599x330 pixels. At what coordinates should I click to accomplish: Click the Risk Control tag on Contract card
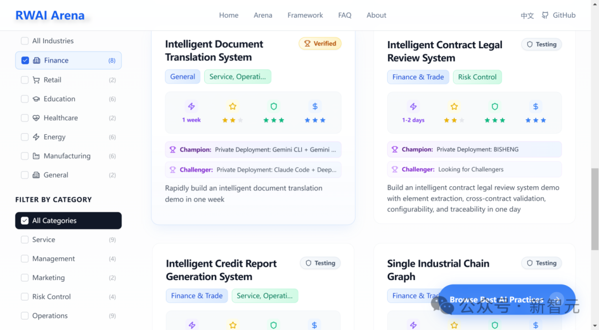point(477,77)
